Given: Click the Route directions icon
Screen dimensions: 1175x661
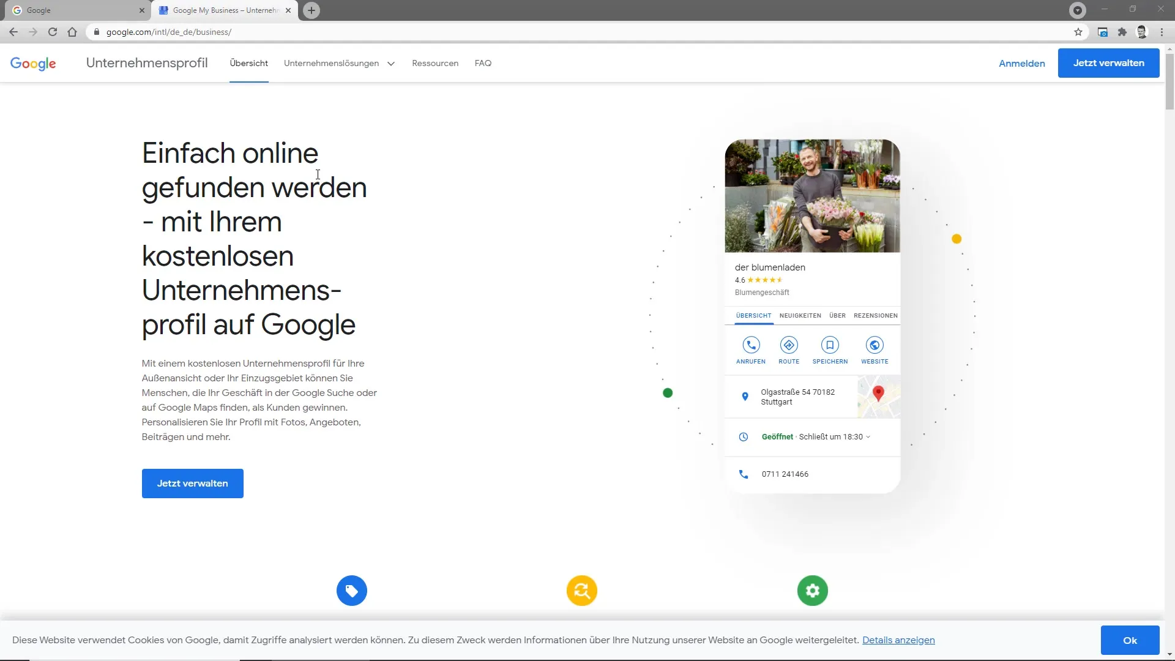Looking at the screenshot, I should coord(789,345).
